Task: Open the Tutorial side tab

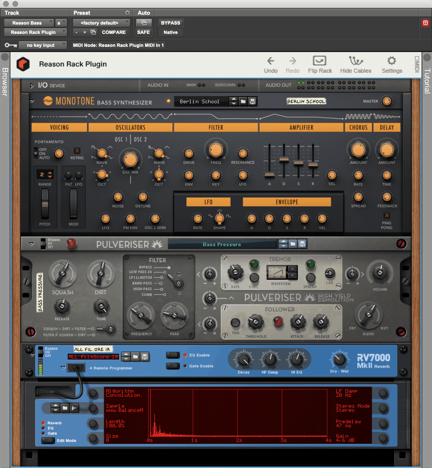Action: 427,81
